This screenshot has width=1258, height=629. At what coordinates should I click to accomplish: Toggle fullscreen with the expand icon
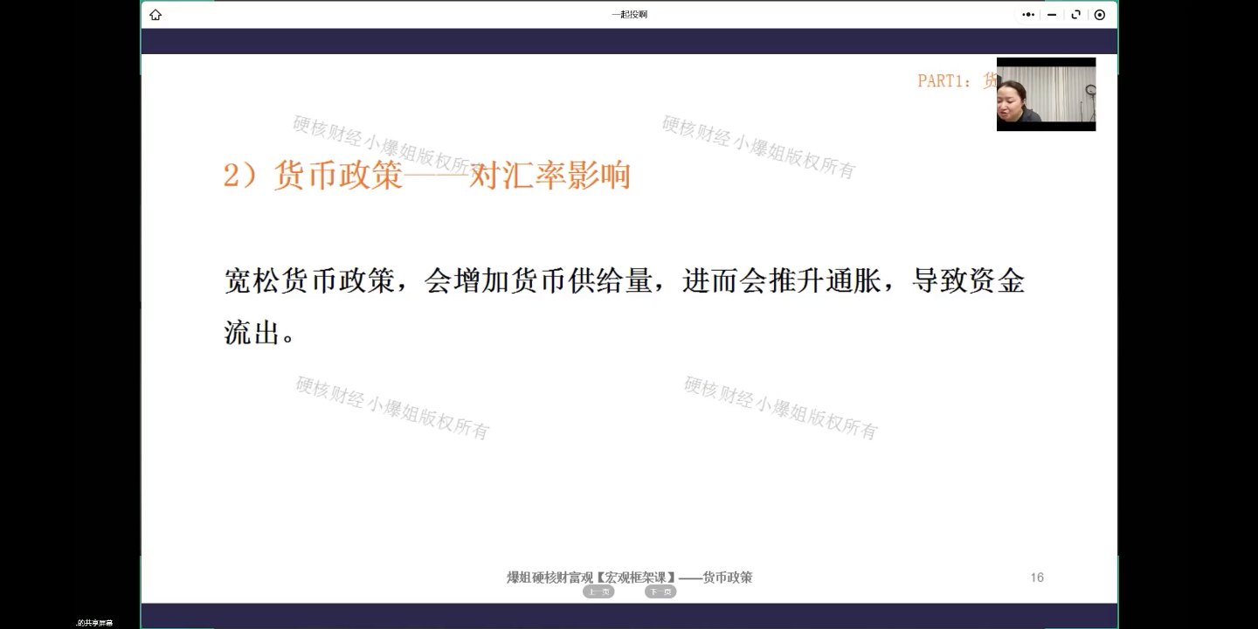tap(1075, 15)
